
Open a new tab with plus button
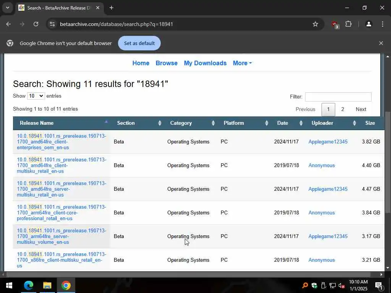click(111, 8)
